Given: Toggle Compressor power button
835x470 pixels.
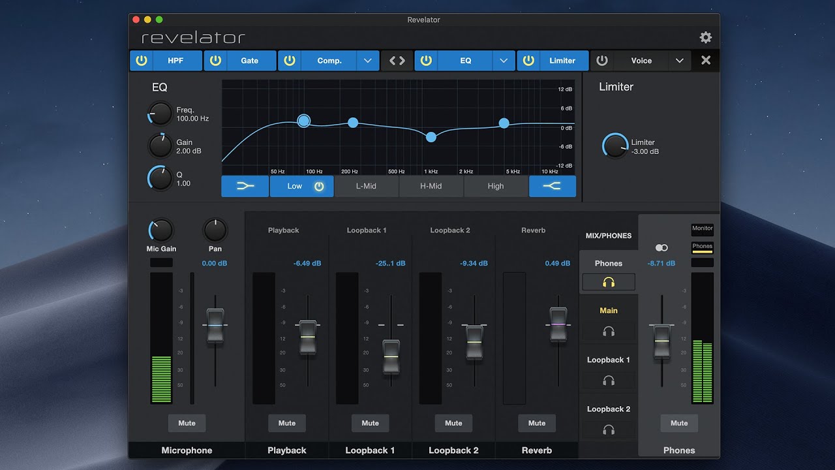Looking at the screenshot, I should [x=290, y=61].
